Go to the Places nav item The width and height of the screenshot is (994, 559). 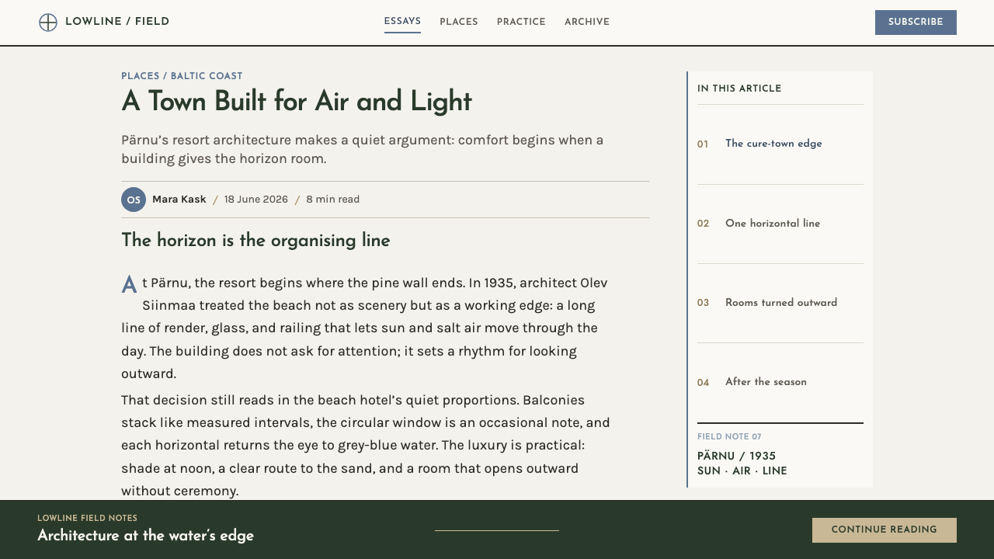point(459,23)
